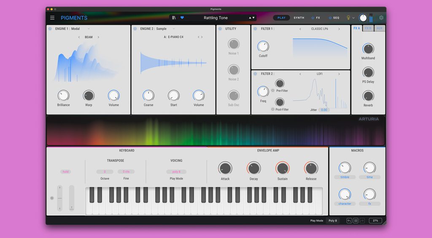
Task: Toggle the FX power icon in top bar
Action: [x=313, y=18]
